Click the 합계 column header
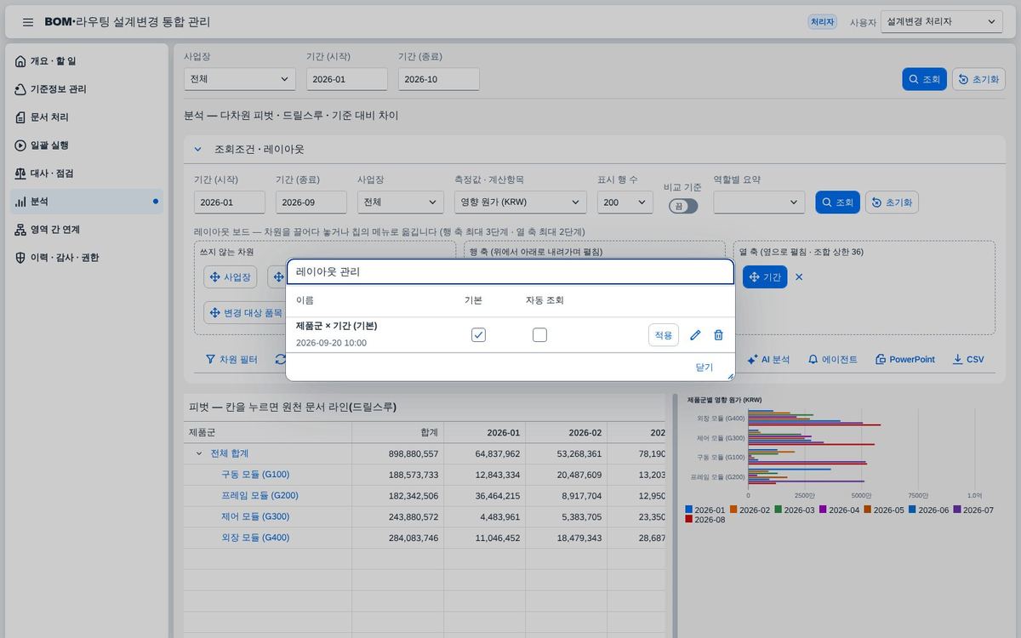This screenshot has height=638, width=1021. pyautogui.click(x=397, y=432)
